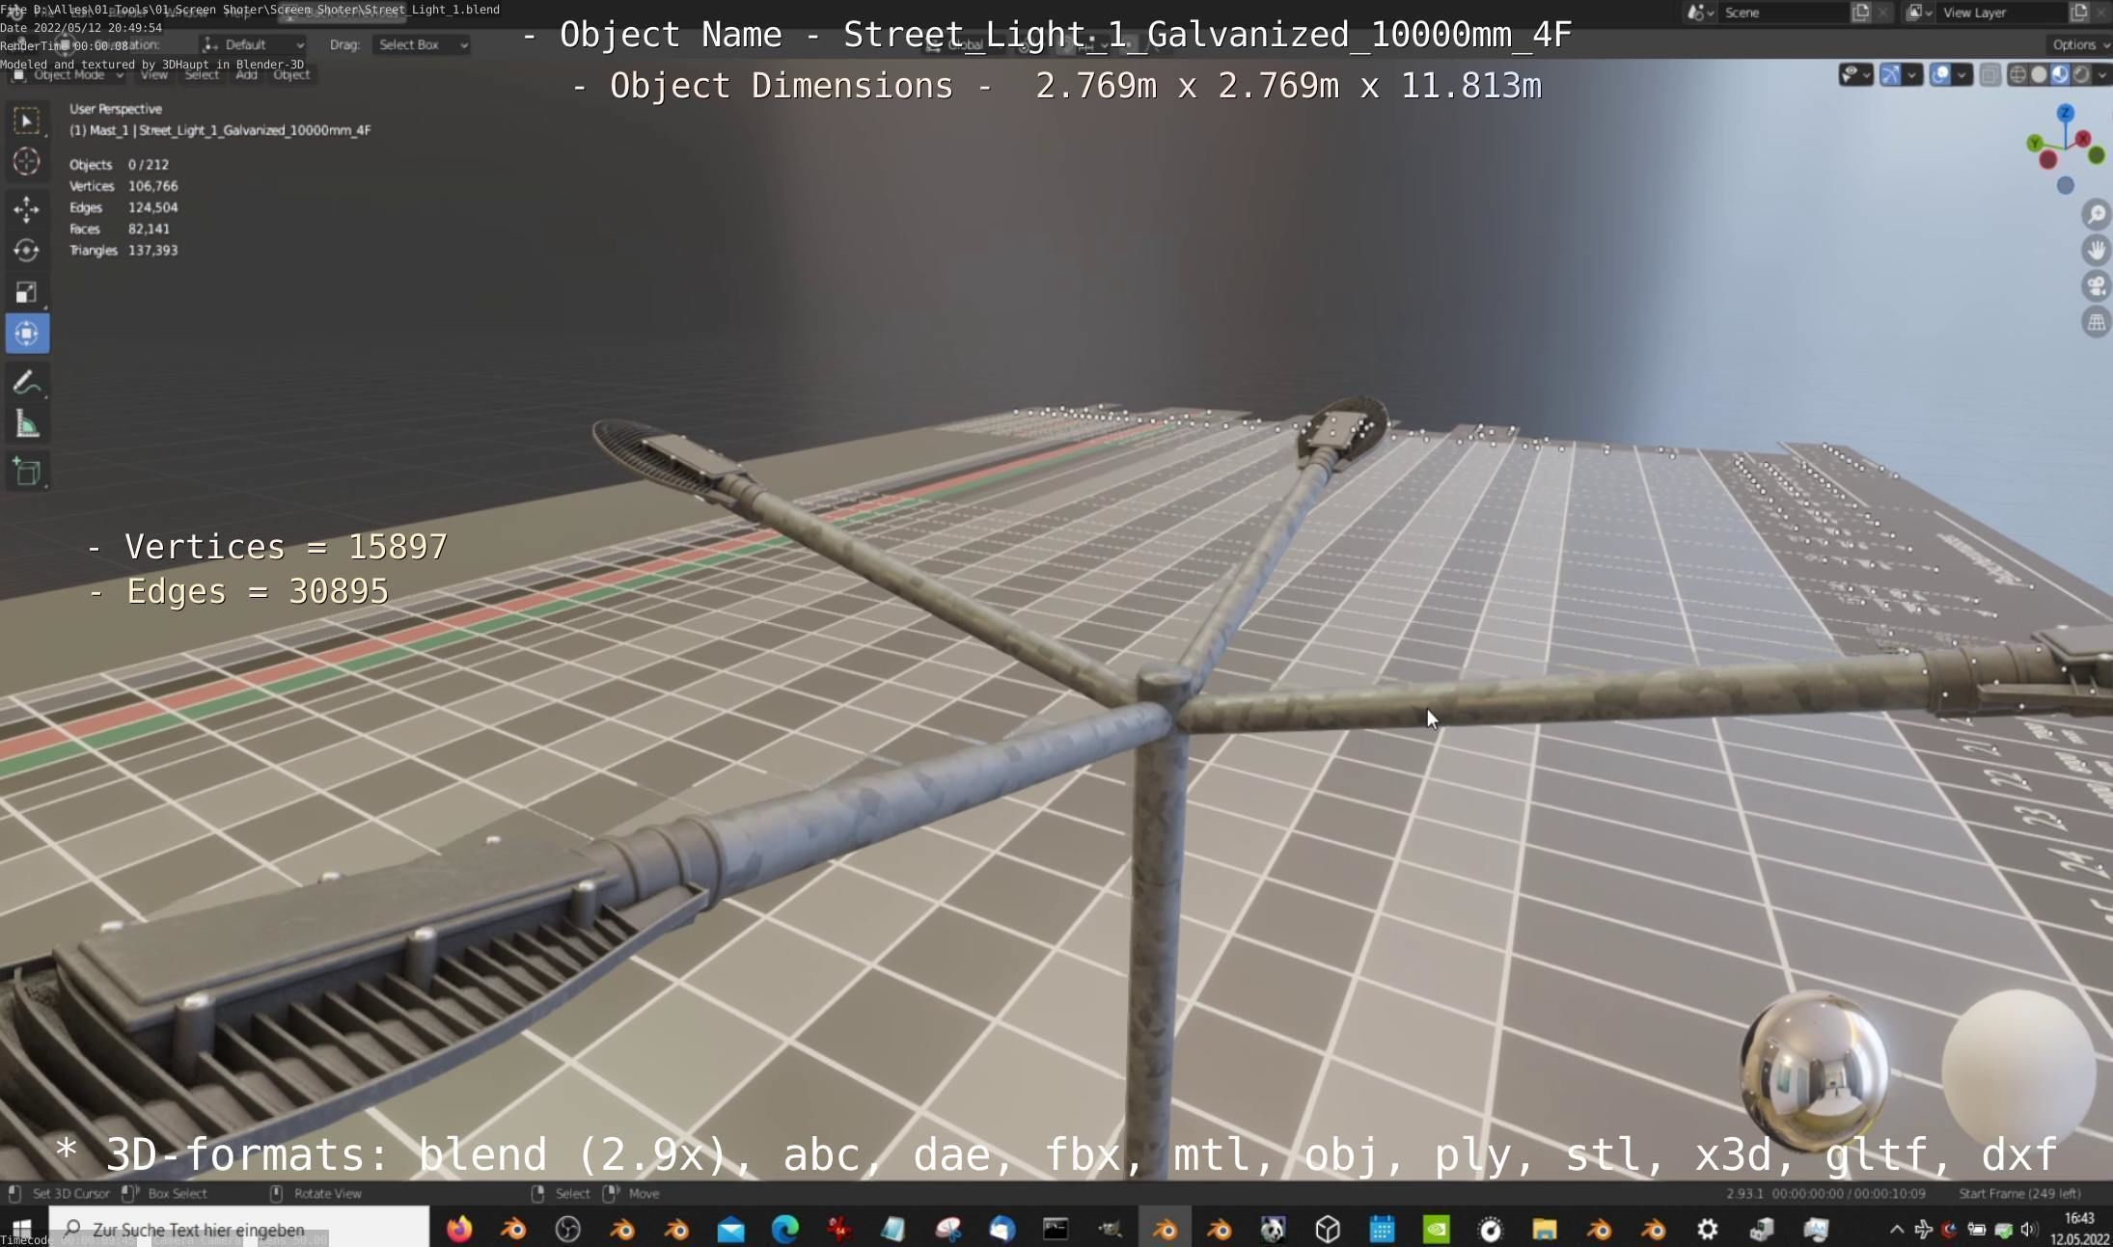
Task: Click the Zoom viewport magnifier icon
Action: pos(2096,214)
